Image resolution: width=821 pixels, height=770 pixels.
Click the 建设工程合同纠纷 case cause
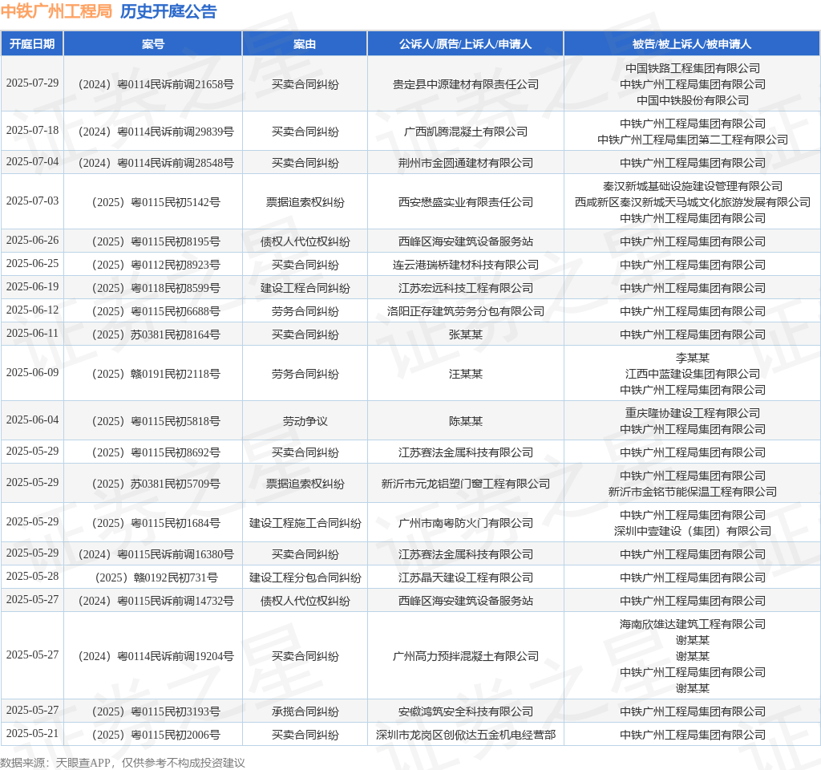[x=305, y=288]
